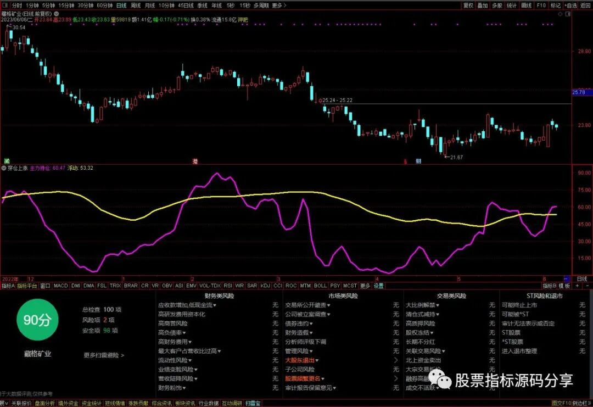Image resolution: width=593 pixels, height=407 pixels.
Task: Click the 窗口 button
Action: click(x=45, y=286)
